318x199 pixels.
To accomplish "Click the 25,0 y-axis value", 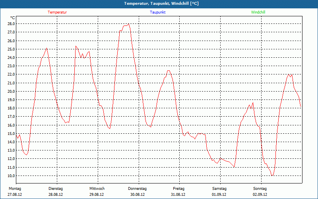I will 12,49.
